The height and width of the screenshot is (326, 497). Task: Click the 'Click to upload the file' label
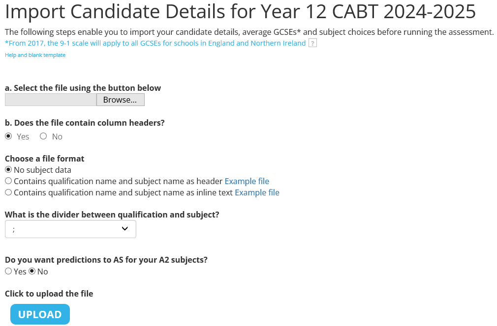click(49, 294)
